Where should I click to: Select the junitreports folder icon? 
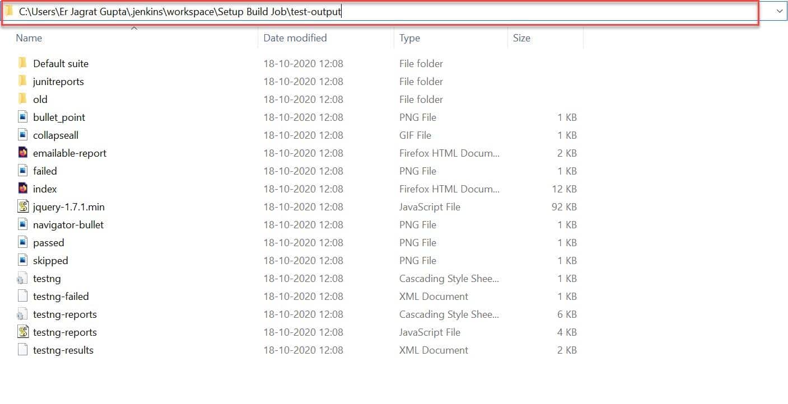coord(22,81)
